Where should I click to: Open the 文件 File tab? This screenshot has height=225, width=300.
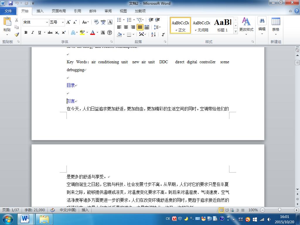click(x=8, y=11)
